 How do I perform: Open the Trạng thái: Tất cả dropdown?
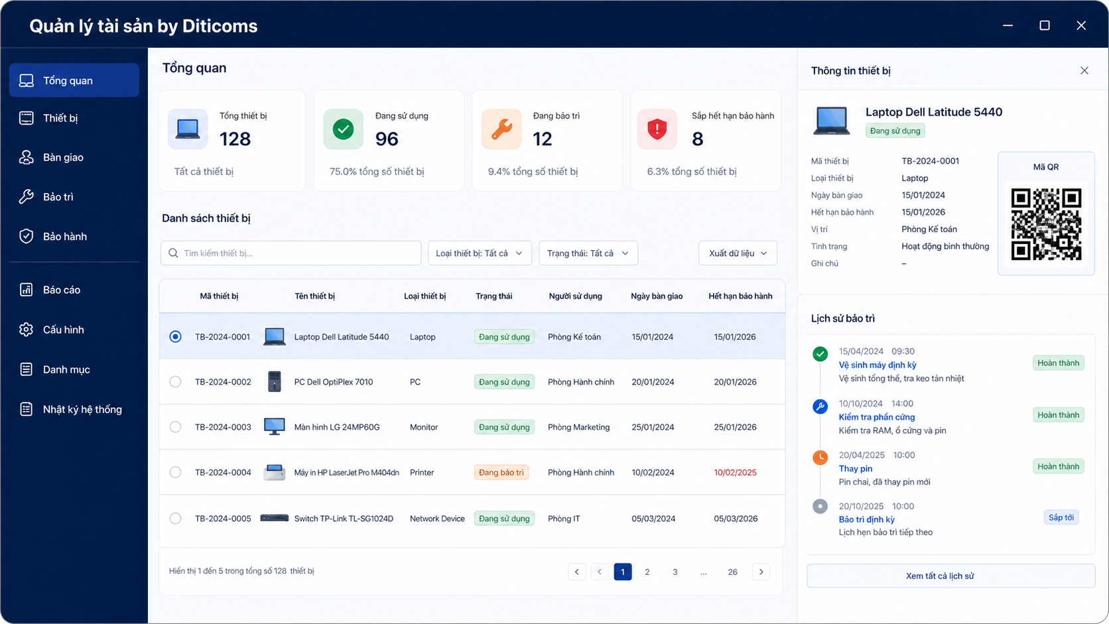point(588,253)
